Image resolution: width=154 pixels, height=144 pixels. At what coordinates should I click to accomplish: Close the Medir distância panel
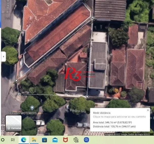(148, 110)
